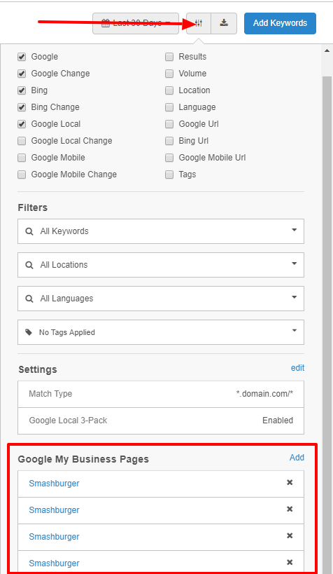The width and height of the screenshot is (333, 574).
Task: Enable the Google Mobile Url checkbox
Action: [x=169, y=158]
